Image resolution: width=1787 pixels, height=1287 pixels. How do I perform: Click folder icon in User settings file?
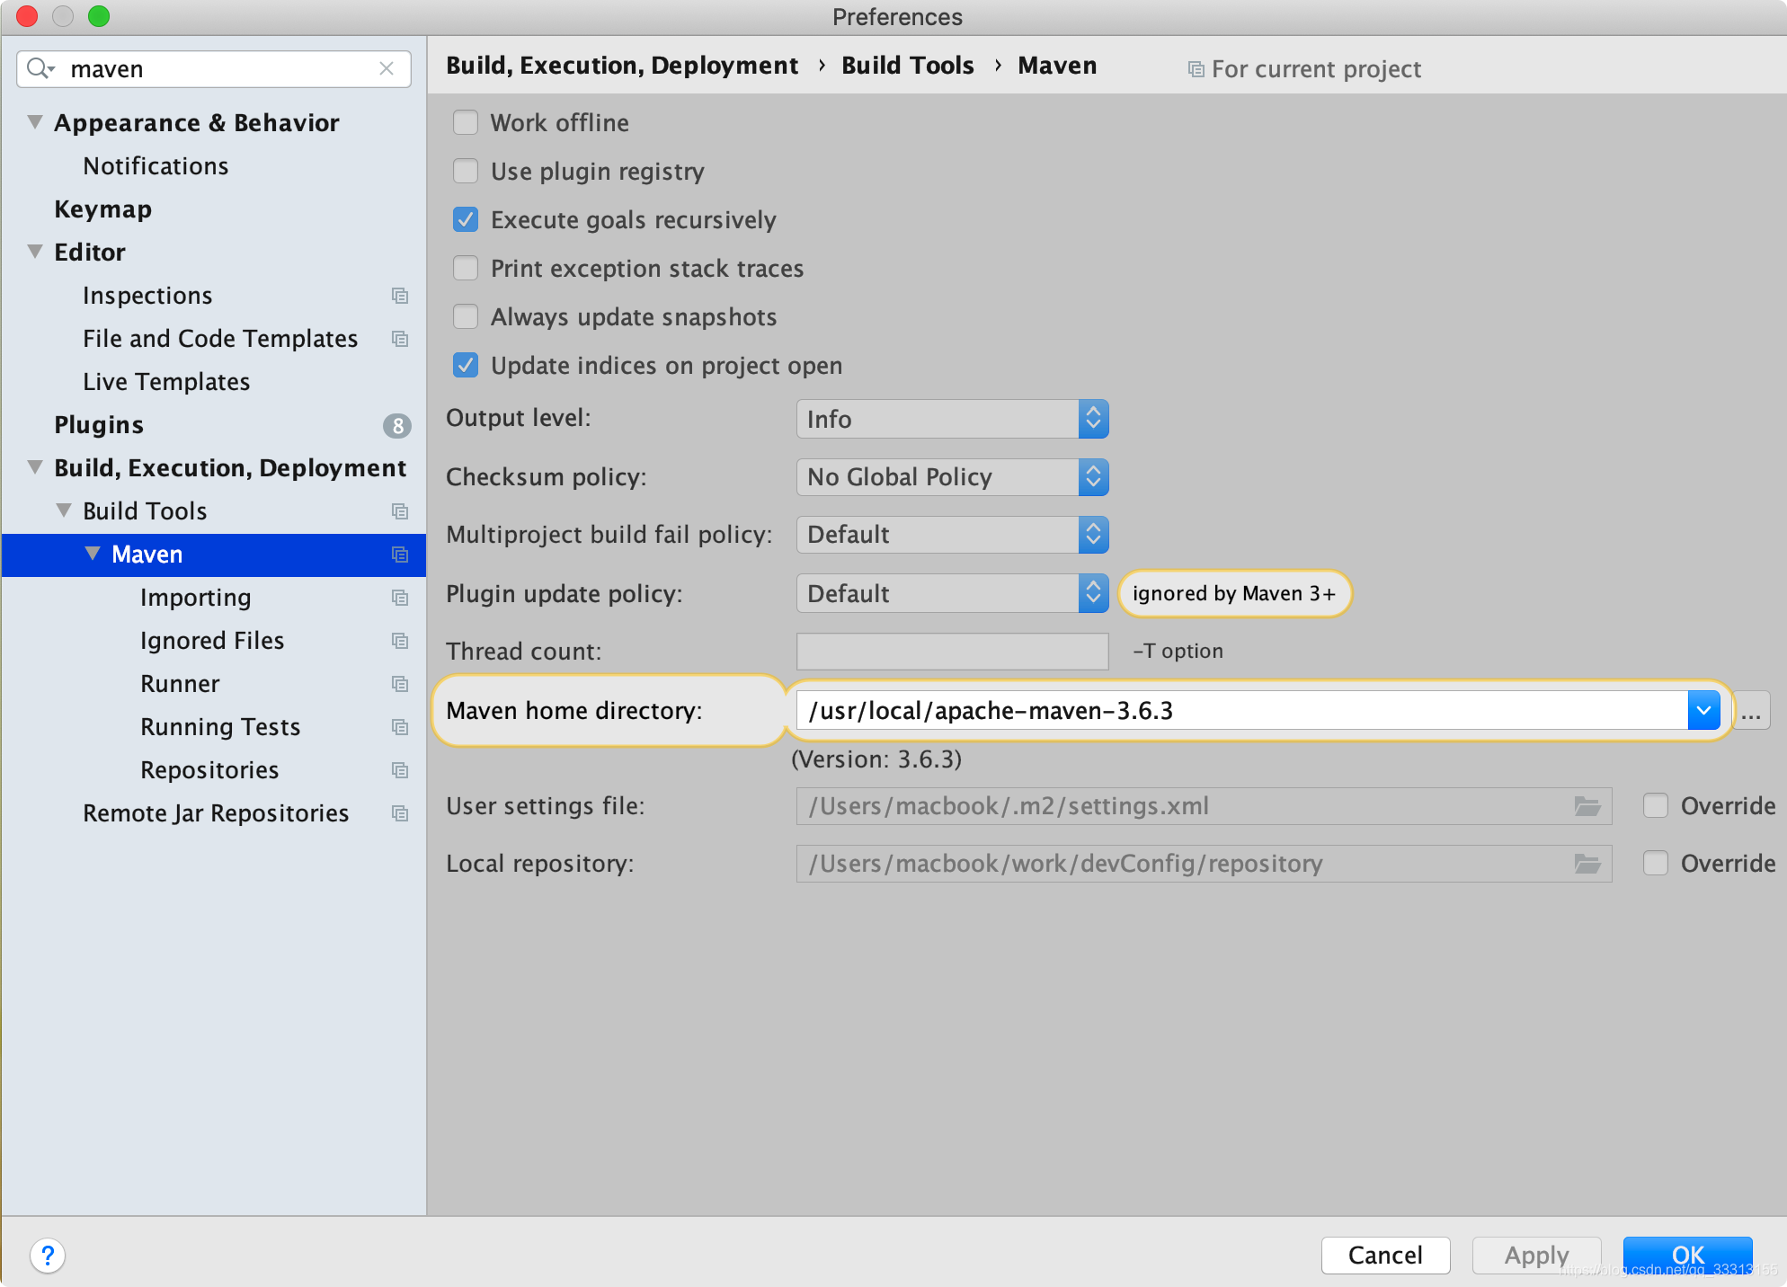pyautogui.click(x=1587, y=806)
